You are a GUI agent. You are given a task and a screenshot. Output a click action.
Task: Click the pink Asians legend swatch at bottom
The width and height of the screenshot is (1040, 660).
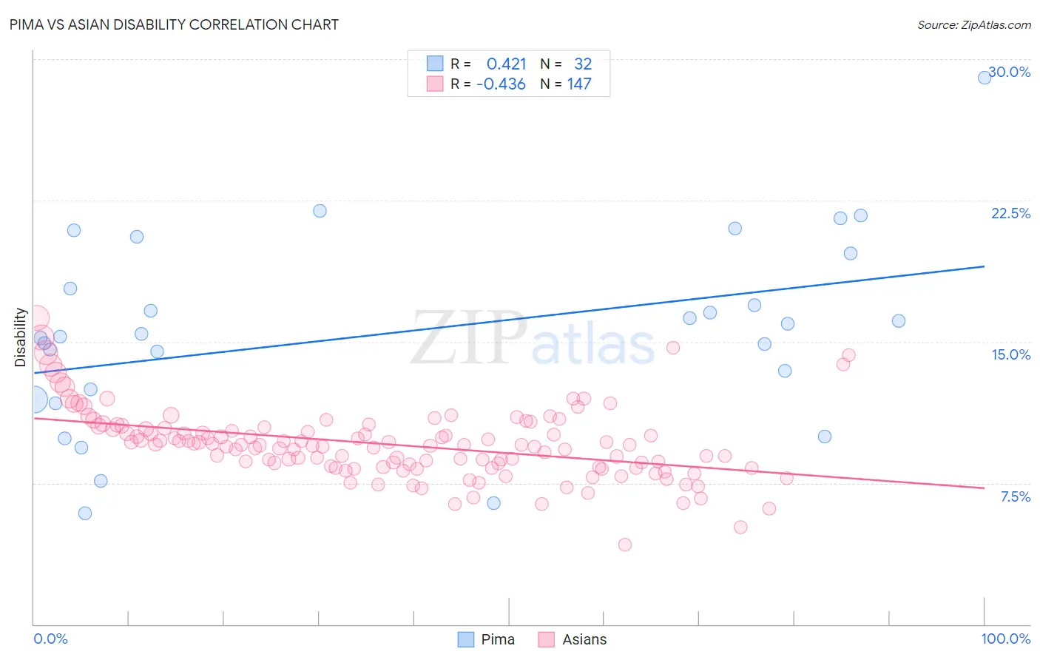click(x=547, y=639)
